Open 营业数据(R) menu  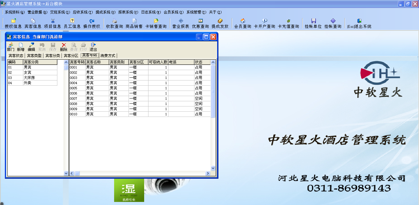pos(37,12)
